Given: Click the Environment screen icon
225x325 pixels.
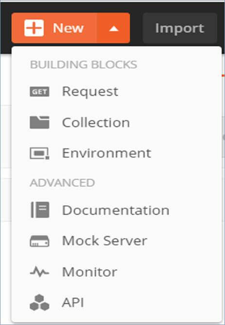Looking at the screenshot, I should (39, 153).
